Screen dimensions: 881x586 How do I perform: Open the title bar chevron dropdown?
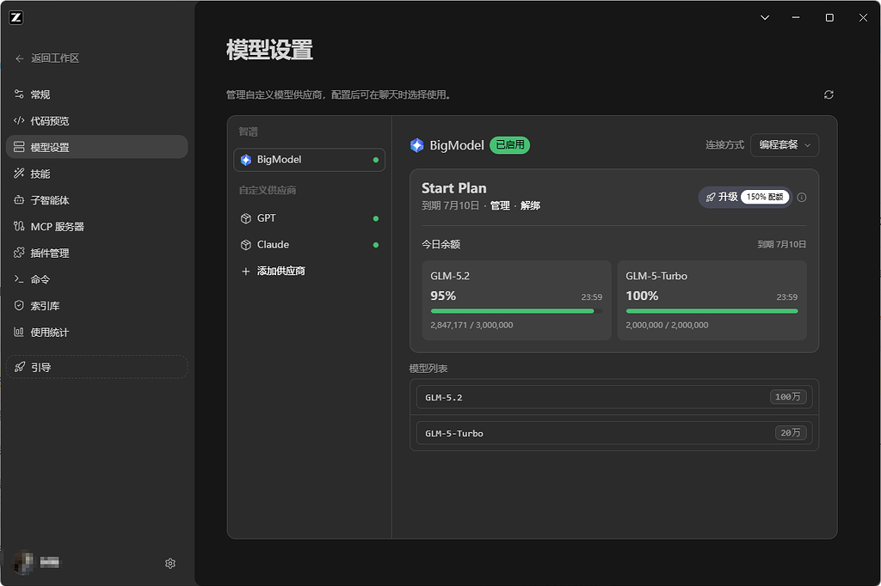pos(765,17)
